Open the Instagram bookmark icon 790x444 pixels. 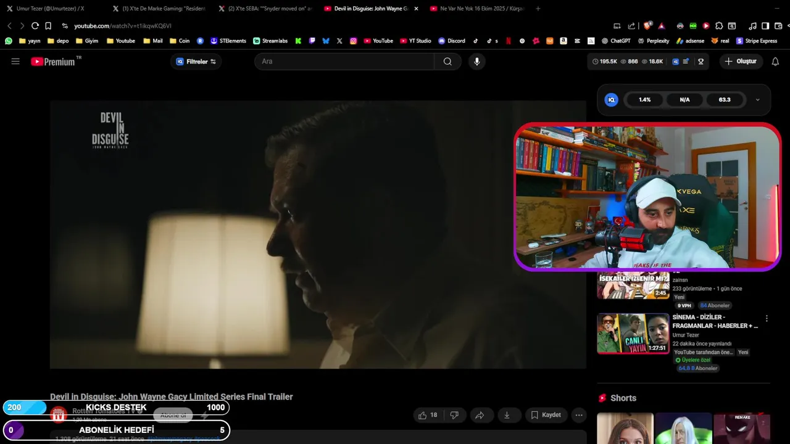point(353,41)
